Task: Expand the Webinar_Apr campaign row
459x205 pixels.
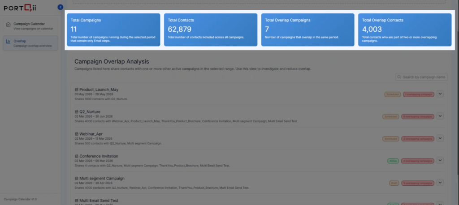Action: click(x=440, y=138)
